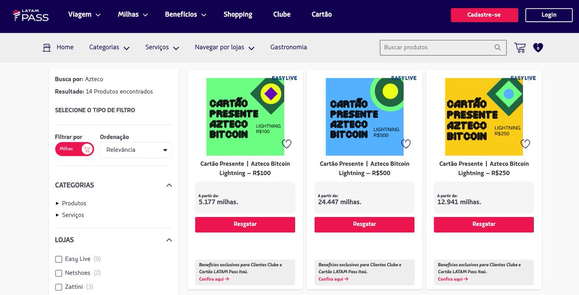
Task: Open the Ordenação Relevância dropdown
Action: 136,150
